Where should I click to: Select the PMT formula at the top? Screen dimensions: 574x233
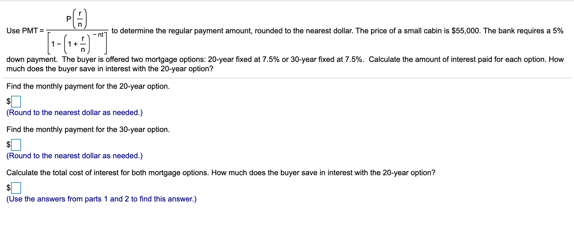pyautogui.click(x=77, y=29)
